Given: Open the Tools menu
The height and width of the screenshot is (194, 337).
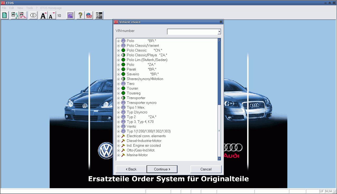Looking at the screenshot, I should point(30,8).
